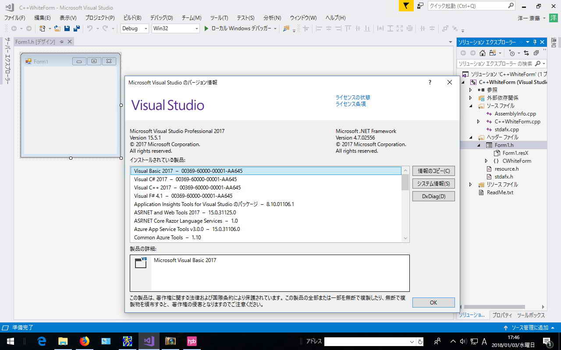
Task: Expand the 外部依存関係 node
Action: pos(470,98)
